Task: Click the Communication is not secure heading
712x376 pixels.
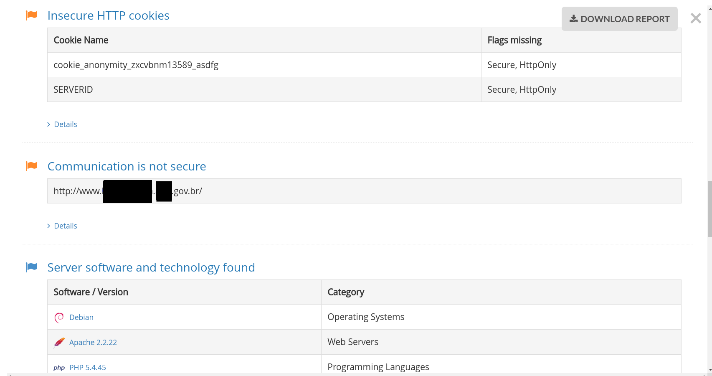Action: (x=127, y=166)
